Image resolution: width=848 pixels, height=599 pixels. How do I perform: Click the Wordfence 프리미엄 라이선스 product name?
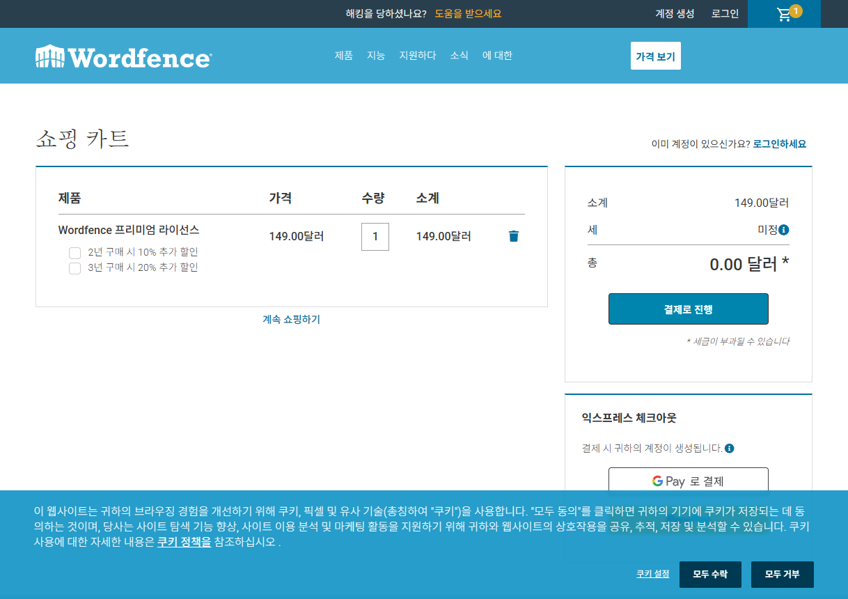[x=129, y=230]
